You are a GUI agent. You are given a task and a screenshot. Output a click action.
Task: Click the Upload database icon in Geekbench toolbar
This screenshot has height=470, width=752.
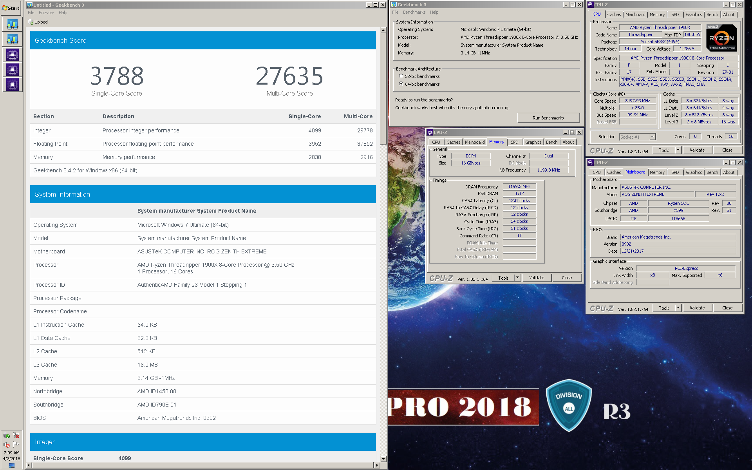click(x=31, y=22)
